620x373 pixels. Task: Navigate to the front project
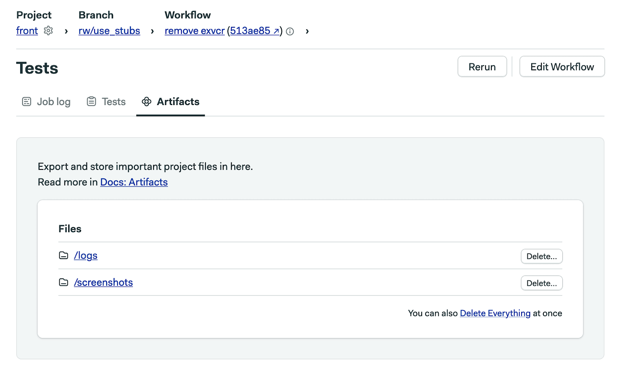(26, 31)
